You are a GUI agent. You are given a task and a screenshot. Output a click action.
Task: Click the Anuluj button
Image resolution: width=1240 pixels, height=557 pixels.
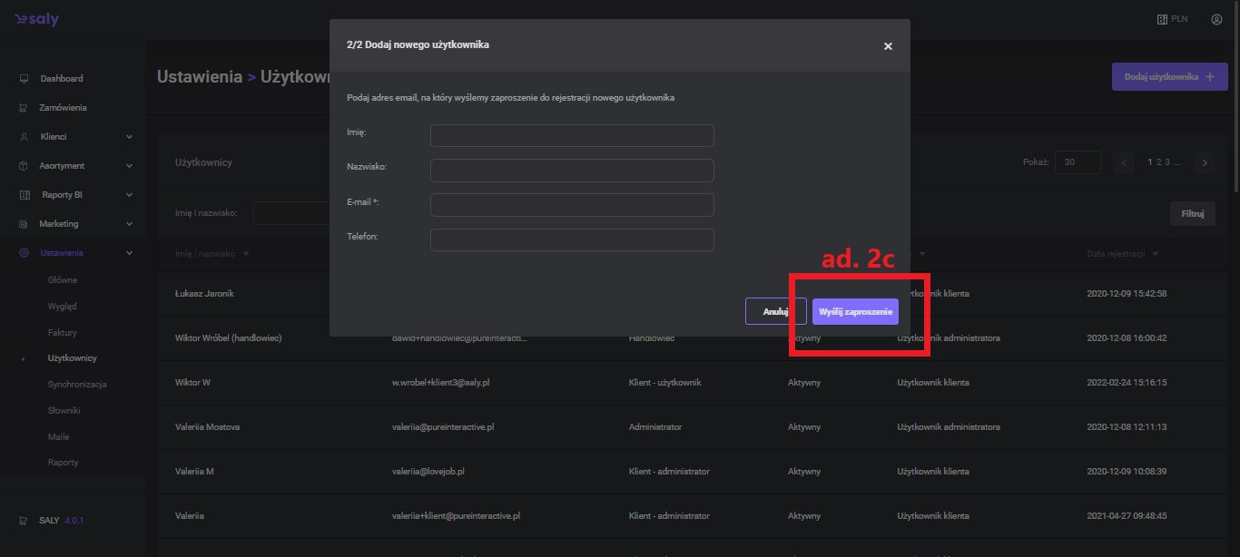coord(775,311)
